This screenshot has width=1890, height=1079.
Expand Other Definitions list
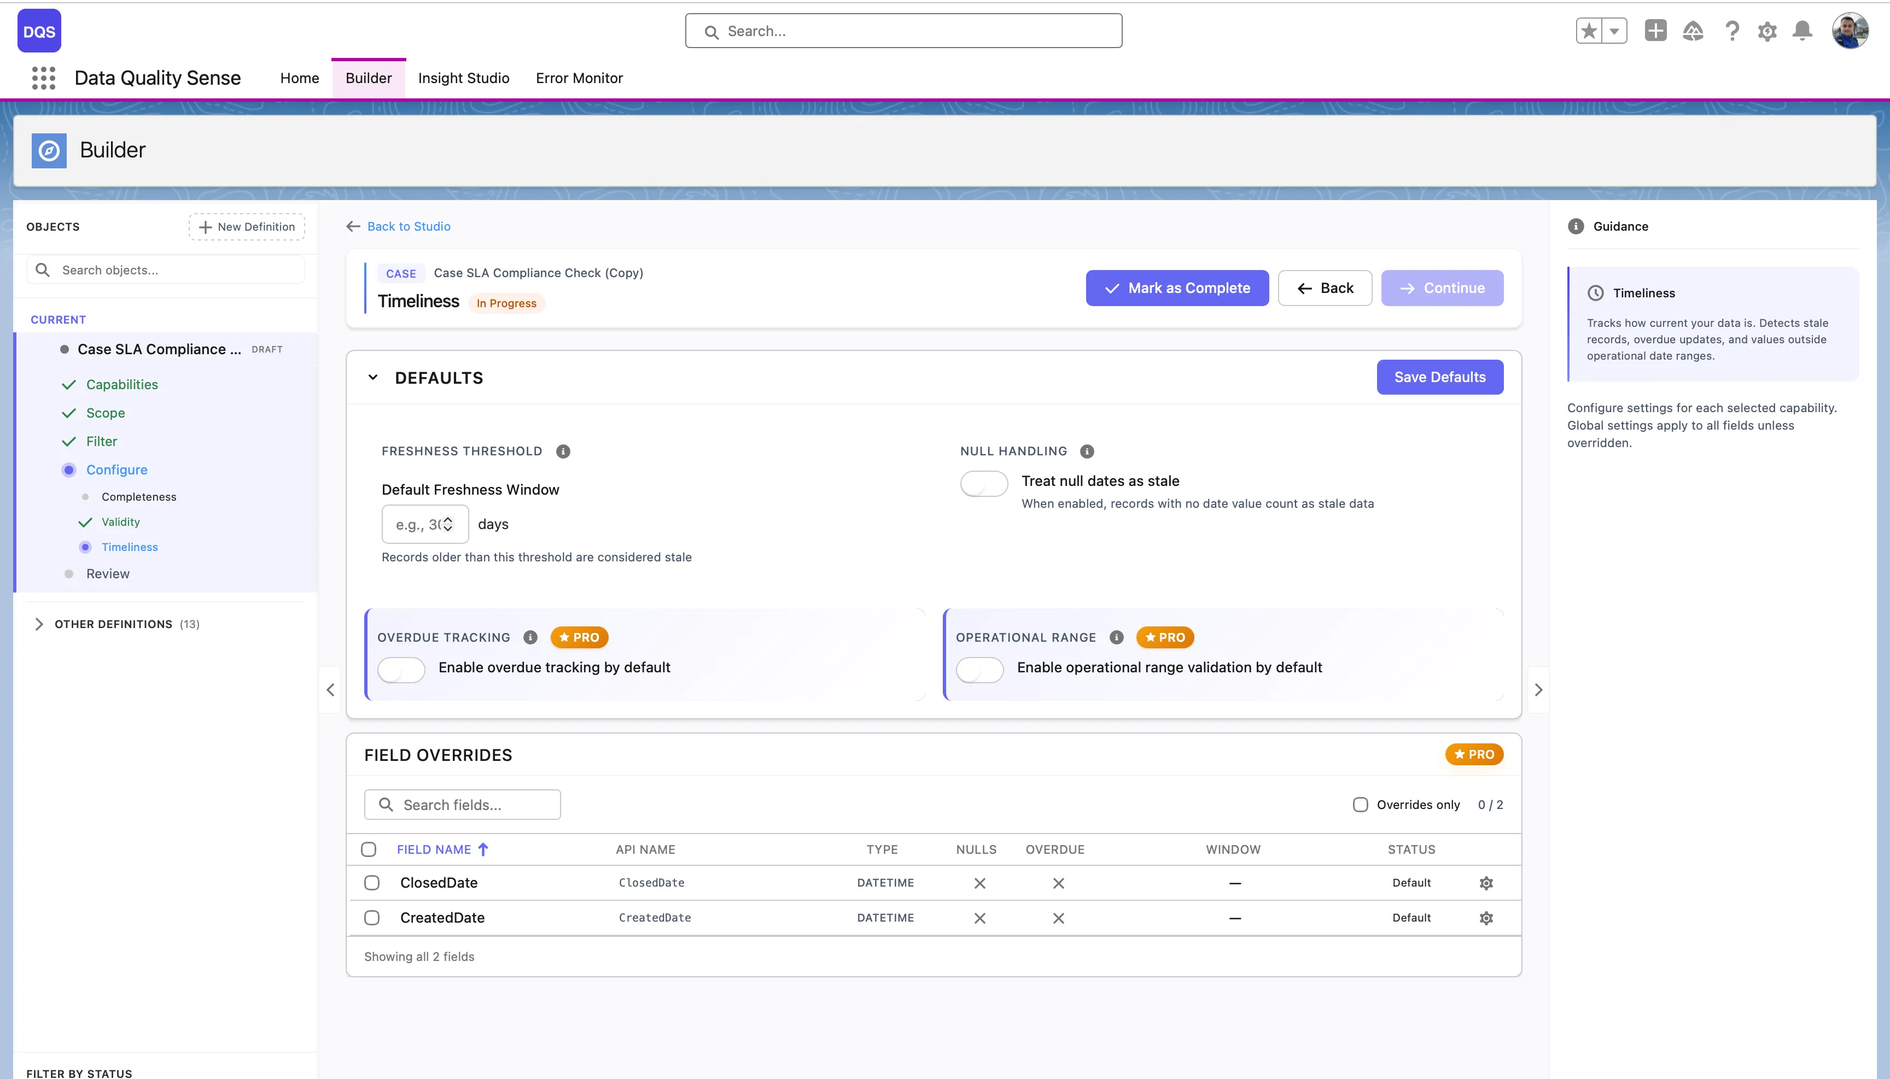(x=39, y=624)
